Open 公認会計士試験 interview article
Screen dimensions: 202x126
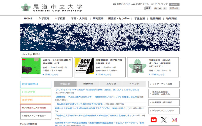[97, 90]
